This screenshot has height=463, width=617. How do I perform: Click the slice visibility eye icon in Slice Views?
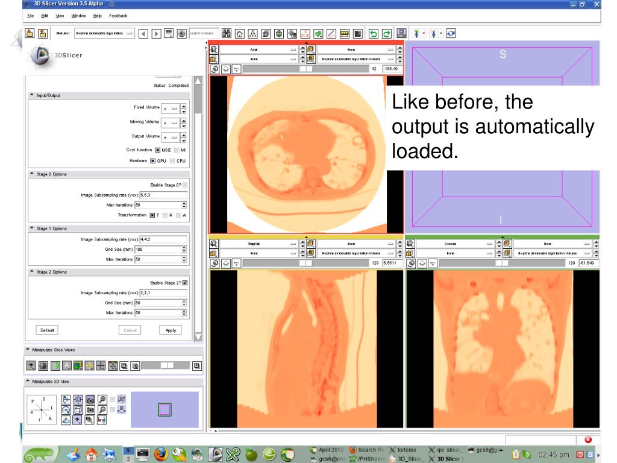click(31, 366)
